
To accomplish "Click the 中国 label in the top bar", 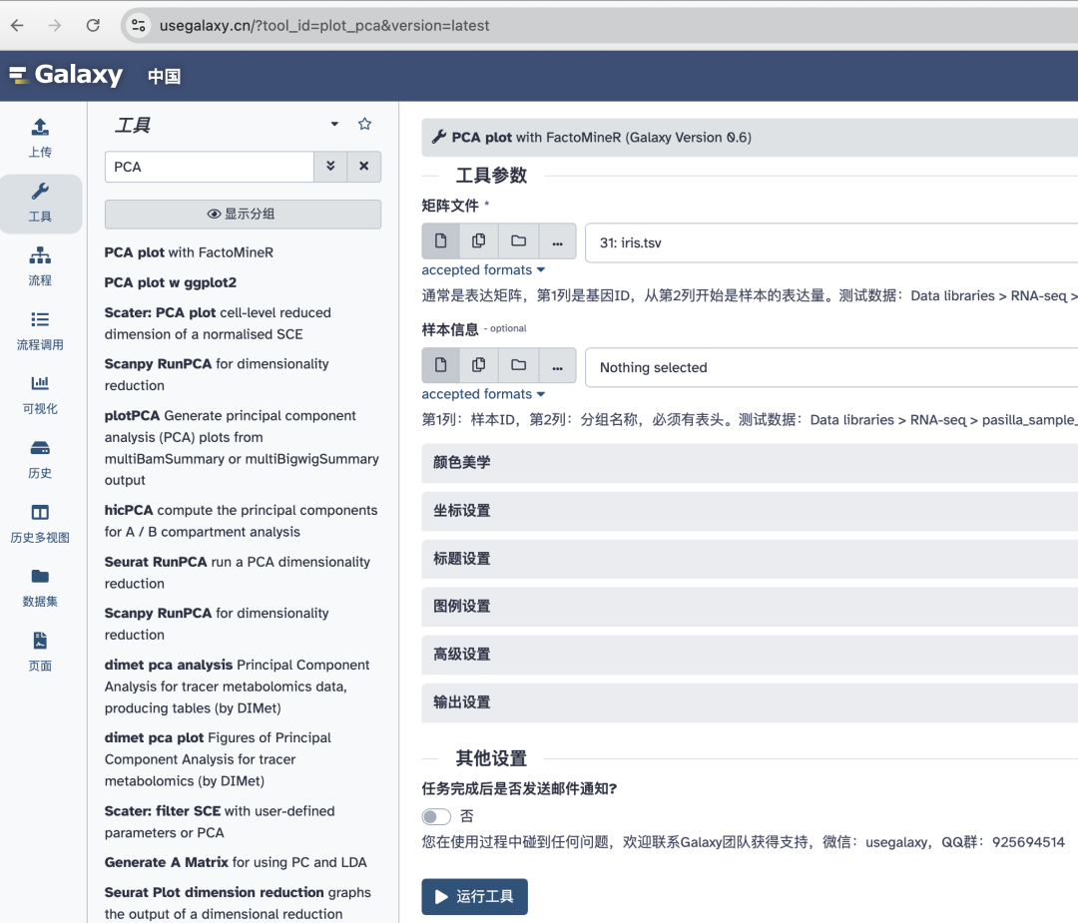I will click(164, 75).
